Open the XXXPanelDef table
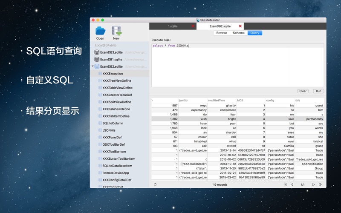This screenshot has height=213, width=341. (x=112, y=137)
